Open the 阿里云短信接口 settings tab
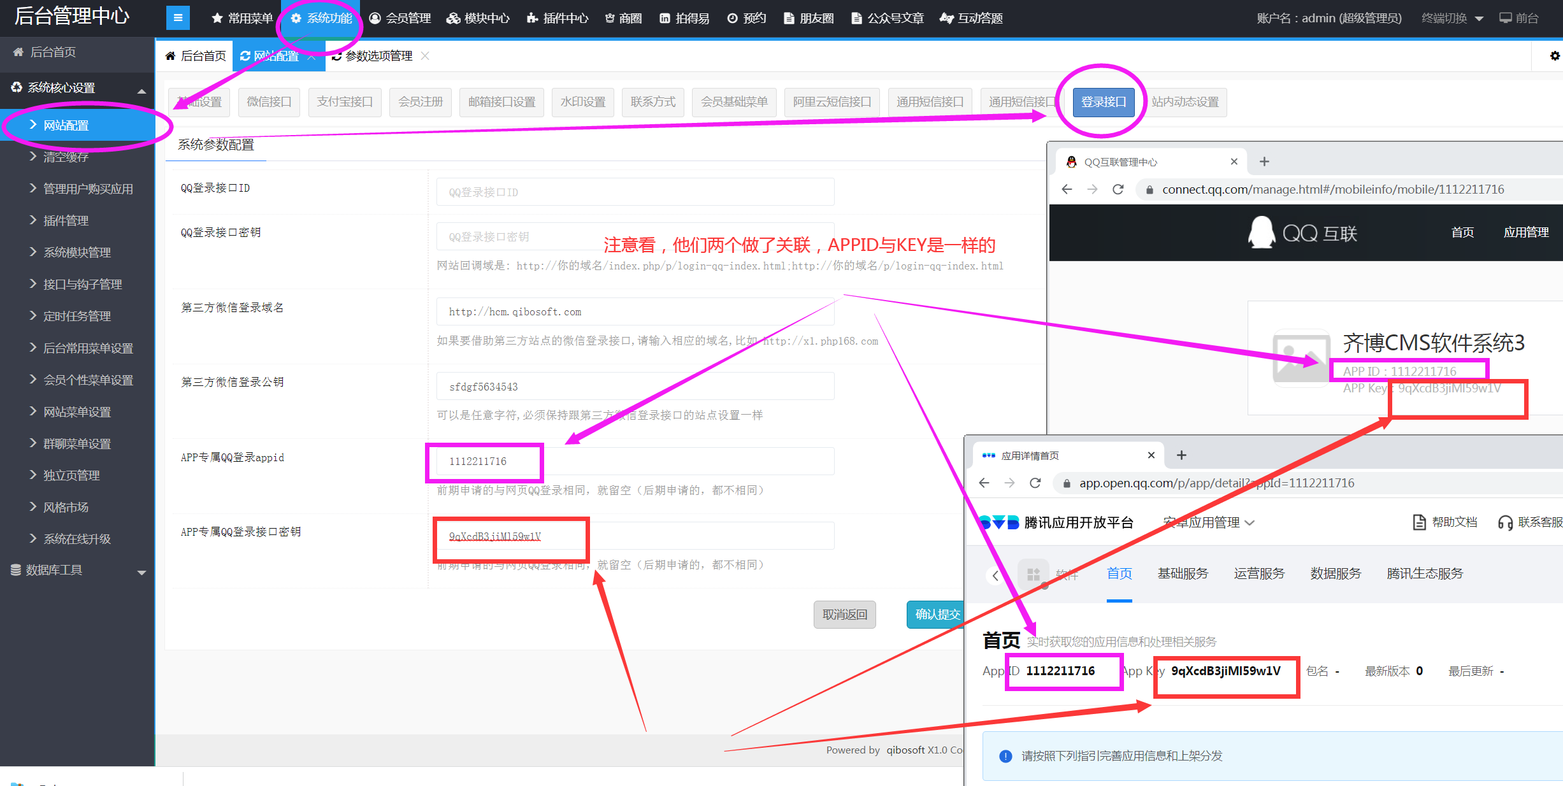 pos(832,102)
